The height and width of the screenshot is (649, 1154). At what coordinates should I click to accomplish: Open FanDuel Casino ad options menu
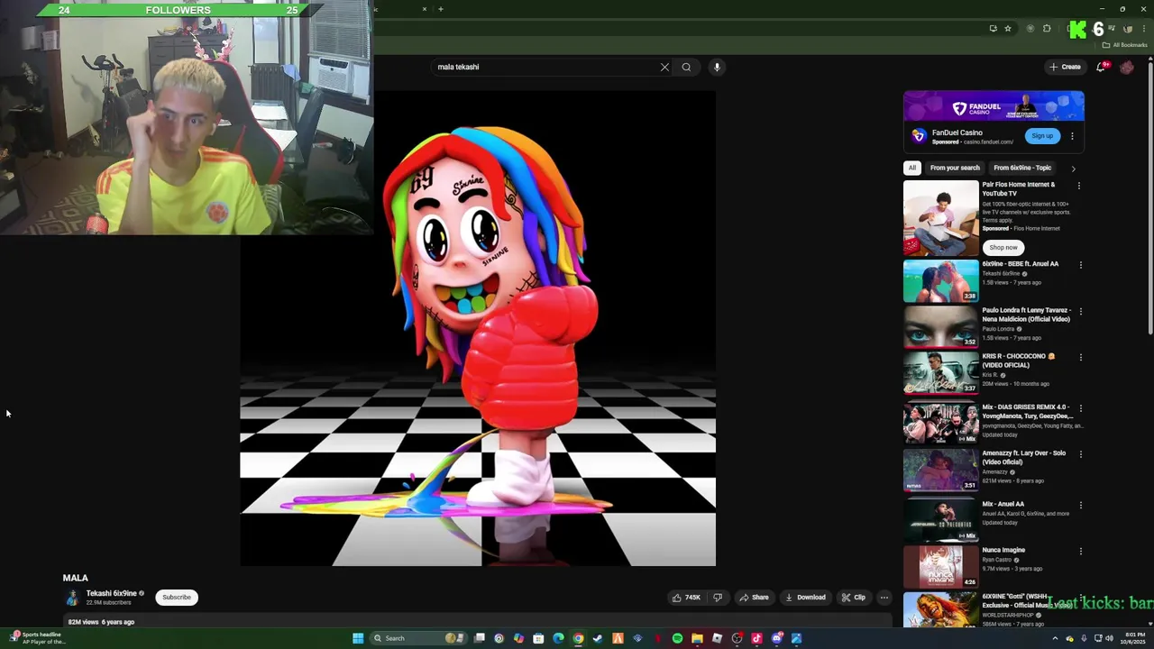(1072, 136)
